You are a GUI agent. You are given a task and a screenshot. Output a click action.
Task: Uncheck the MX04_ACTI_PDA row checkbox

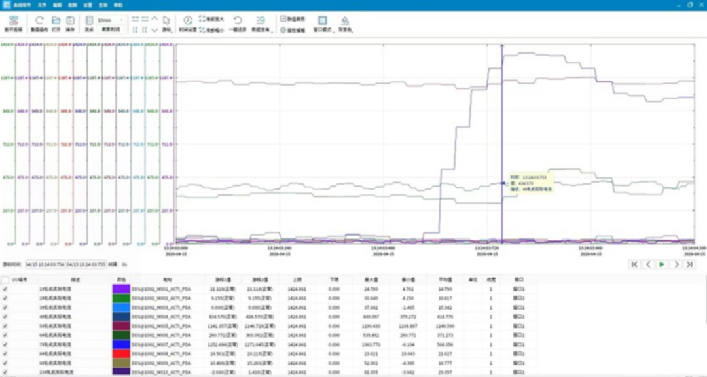(x=5, y=317)
